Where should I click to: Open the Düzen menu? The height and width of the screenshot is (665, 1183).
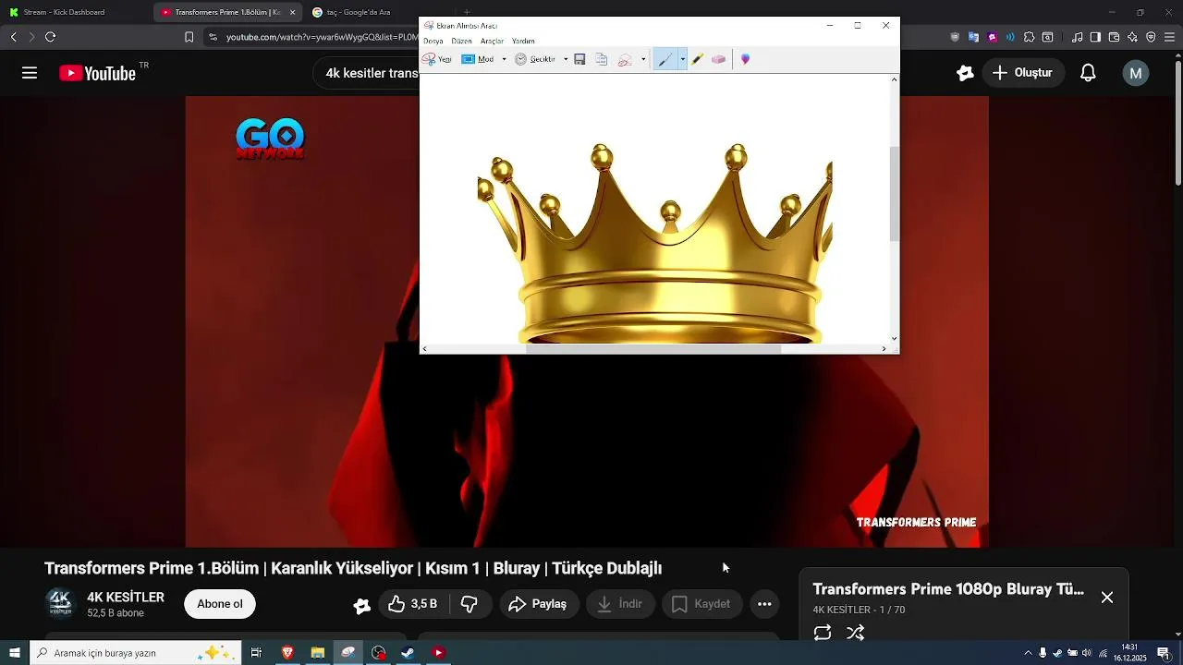462,41
